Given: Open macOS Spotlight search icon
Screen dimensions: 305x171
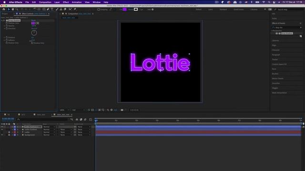Looking at the screenshot, I should pos(269,2).
